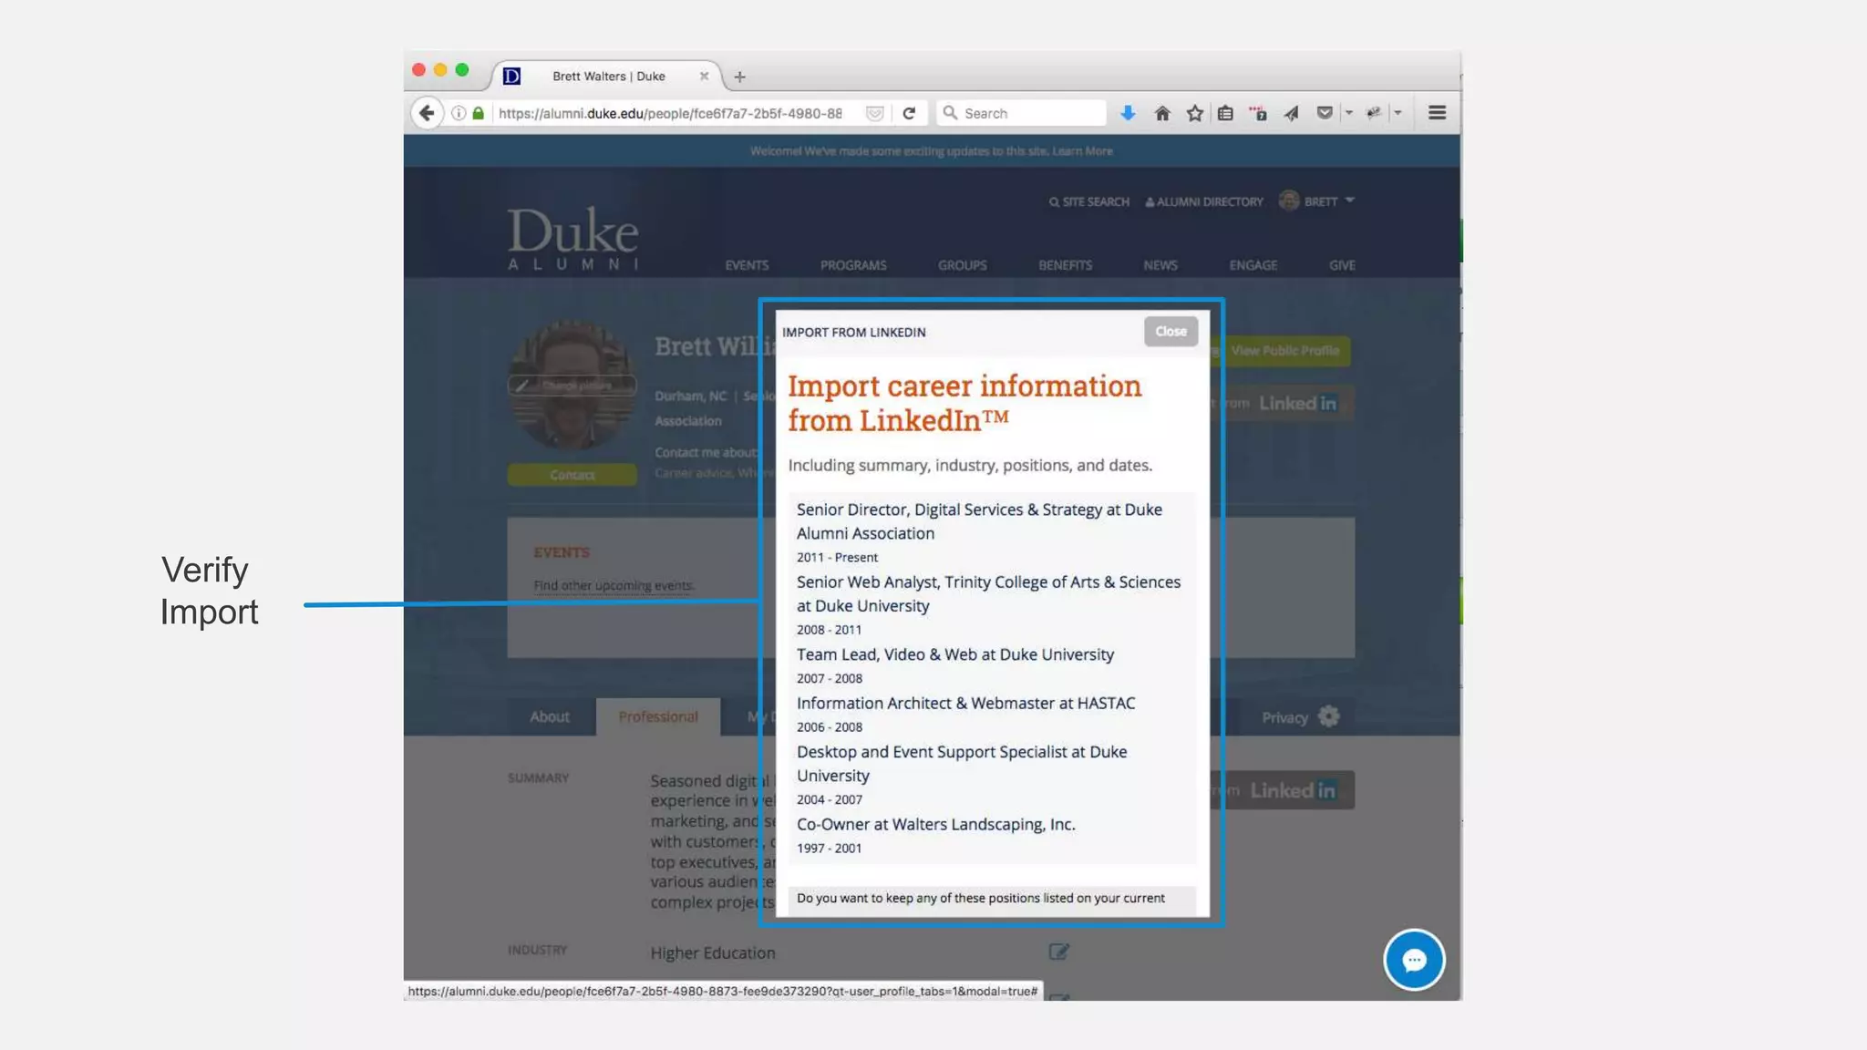This screenshot has width=1867, height=1050.
Task: Open the hamburger browser menu
Action: (x=1437, y=113)
